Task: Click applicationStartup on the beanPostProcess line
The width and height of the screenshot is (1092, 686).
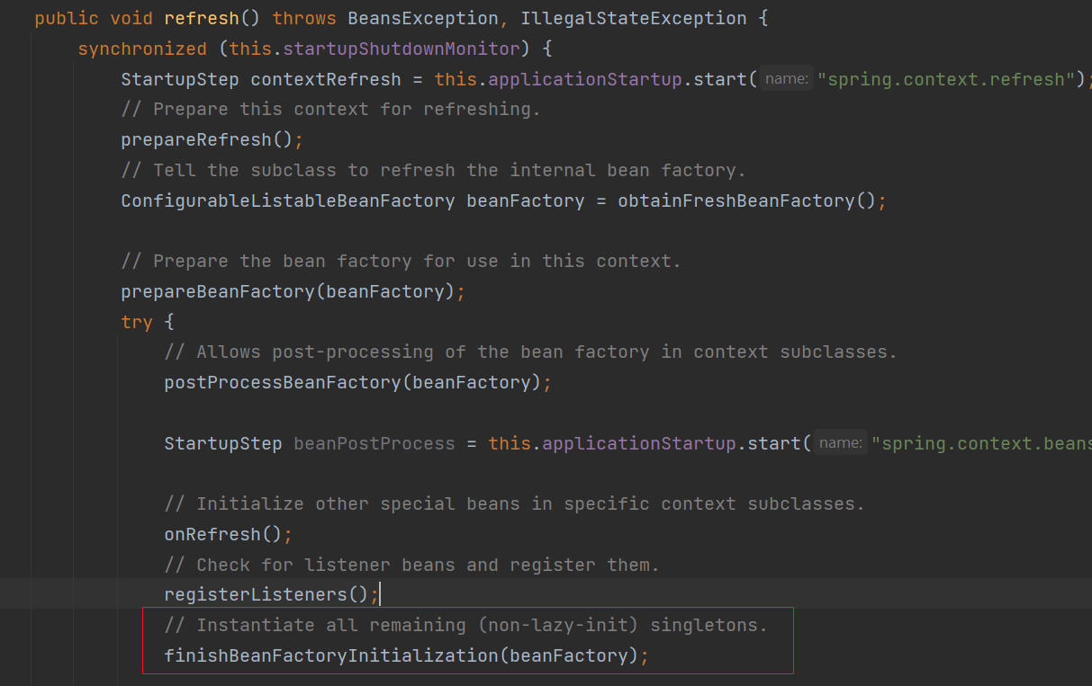Action: pos(639,444)
